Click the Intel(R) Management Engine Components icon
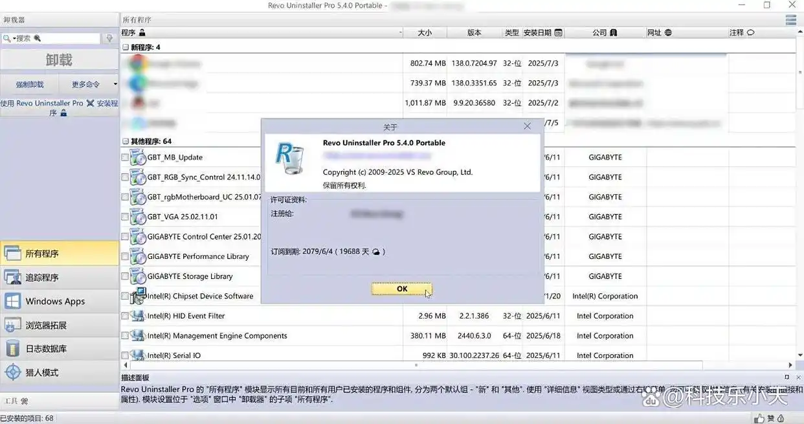 click(138, 336)
